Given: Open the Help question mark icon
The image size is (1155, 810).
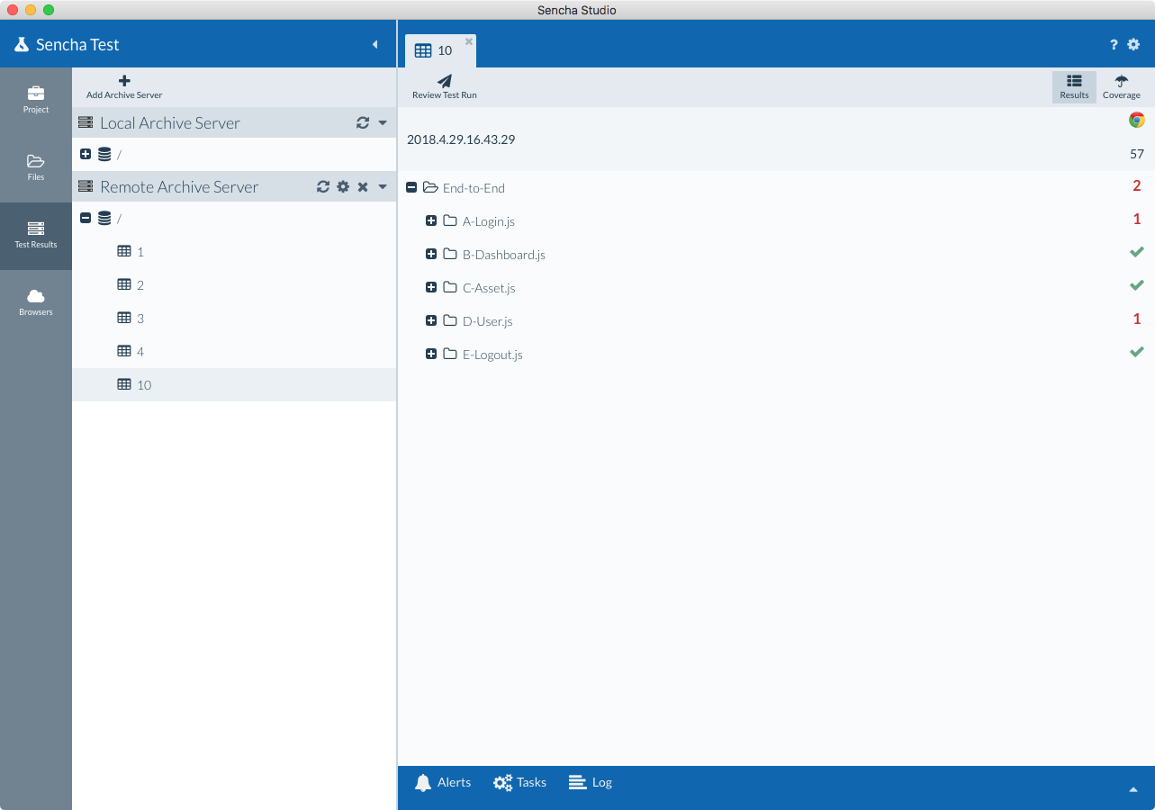Looking at the screenshot, I should click(x=1114, y=44).
